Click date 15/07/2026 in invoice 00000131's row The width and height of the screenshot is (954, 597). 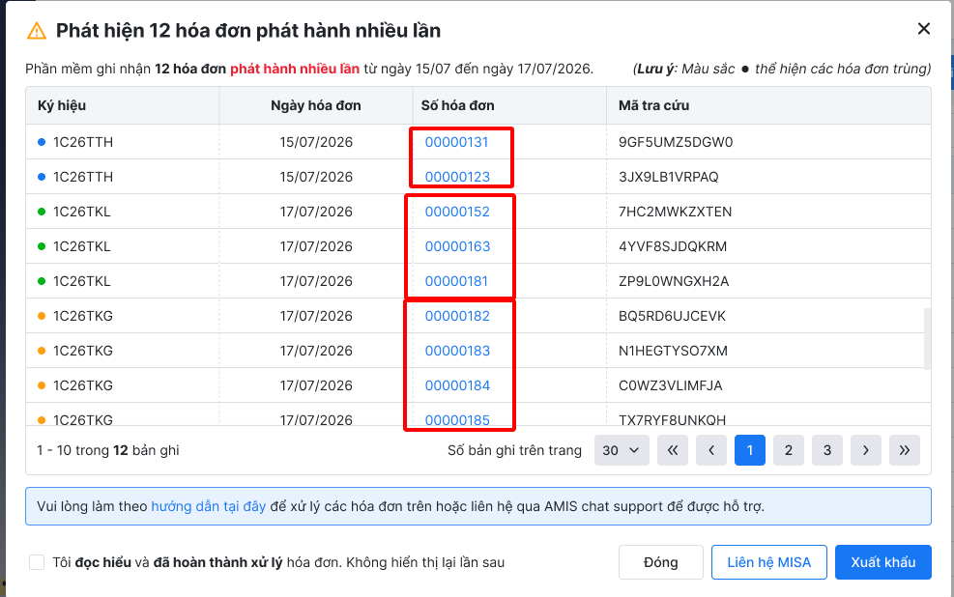click(x=316, y=142)
